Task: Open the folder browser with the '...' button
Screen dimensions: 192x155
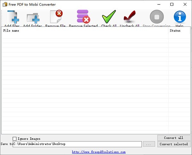Action: pos(149,144)
